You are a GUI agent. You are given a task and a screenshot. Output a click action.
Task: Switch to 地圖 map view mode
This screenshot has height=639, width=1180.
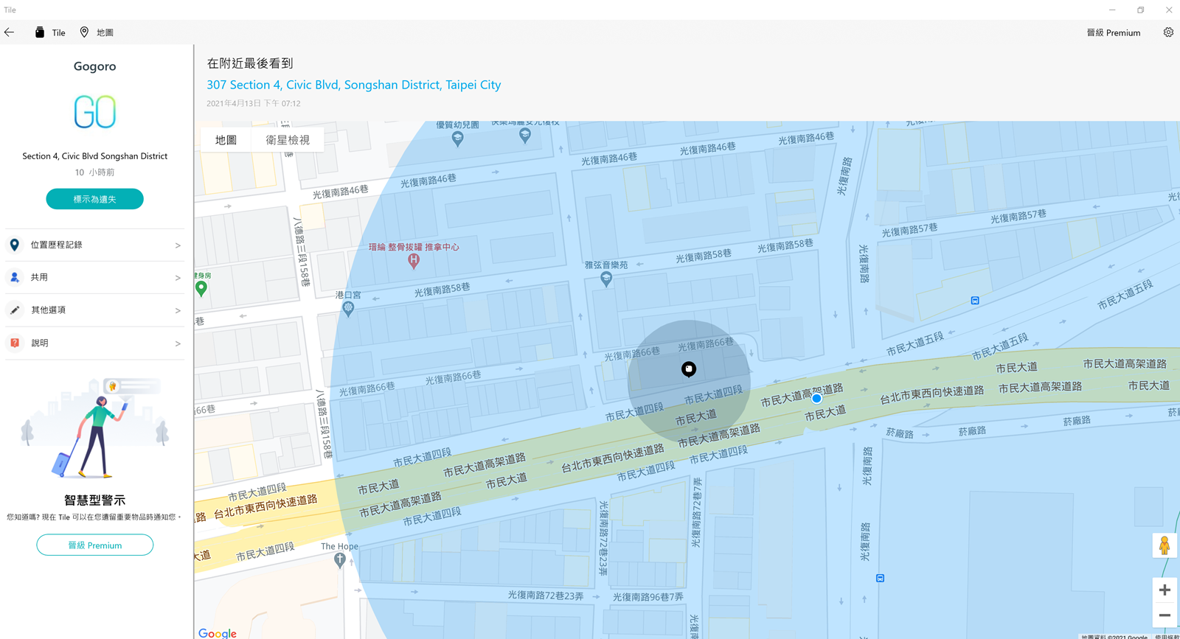point(226,140)
